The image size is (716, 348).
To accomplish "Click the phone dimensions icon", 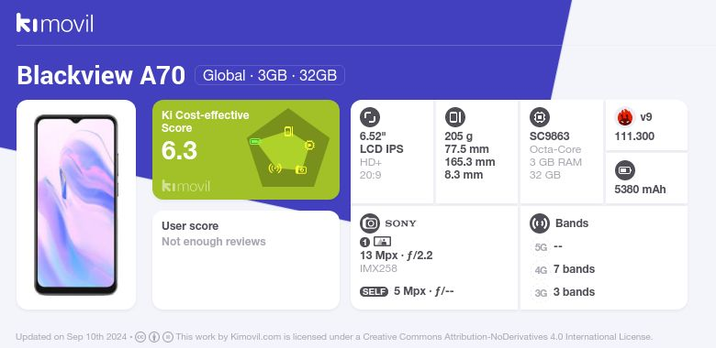I will coord(454,117).
